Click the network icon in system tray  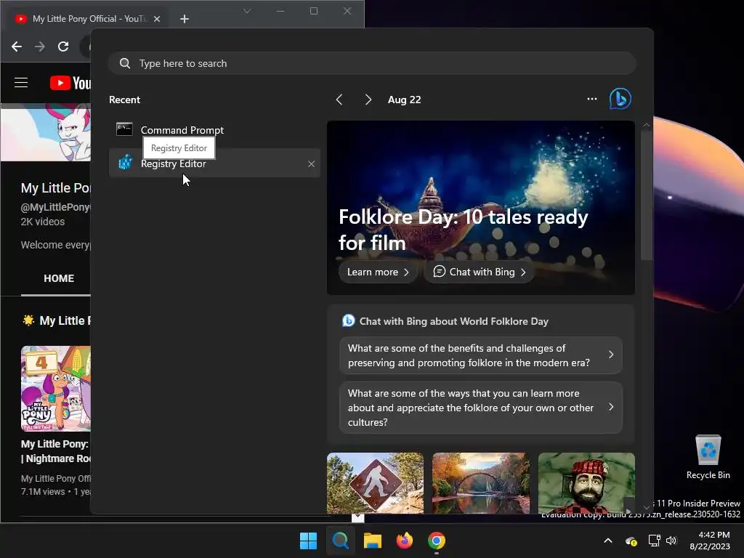click(x=655, y=541)
